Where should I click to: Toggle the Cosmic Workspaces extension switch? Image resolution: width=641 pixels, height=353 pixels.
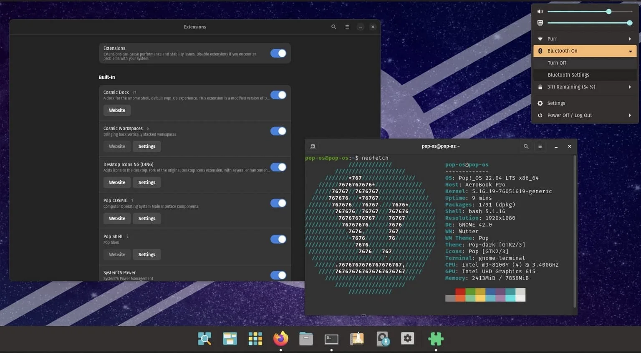tap(278, 131)
